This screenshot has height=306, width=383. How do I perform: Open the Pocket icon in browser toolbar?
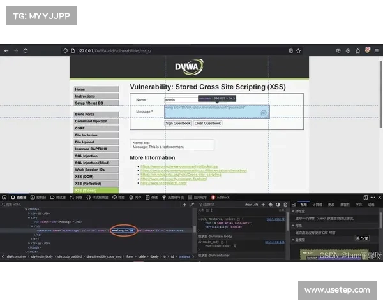[x=338, y=51]
